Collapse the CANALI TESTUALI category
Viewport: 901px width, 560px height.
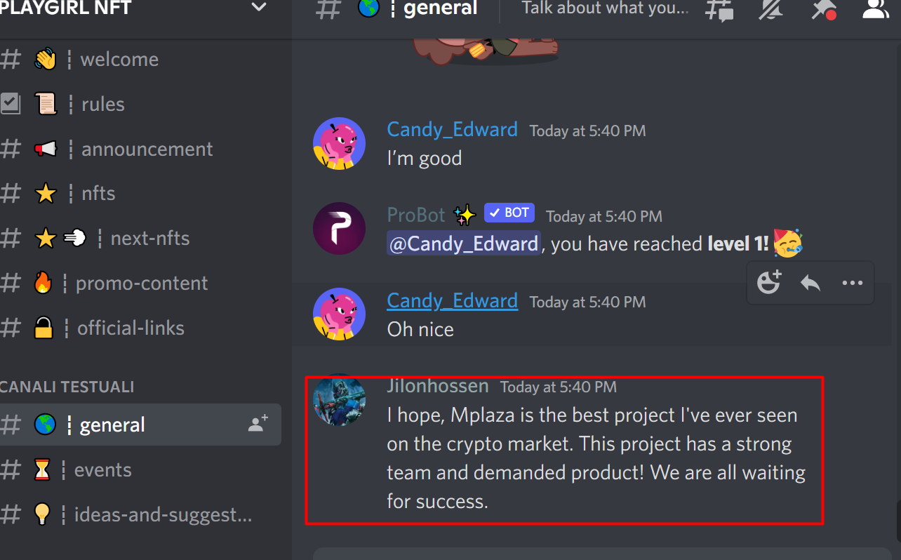(x=67, y=387)
